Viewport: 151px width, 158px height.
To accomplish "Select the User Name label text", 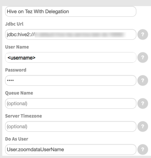I will pos(17,47).
